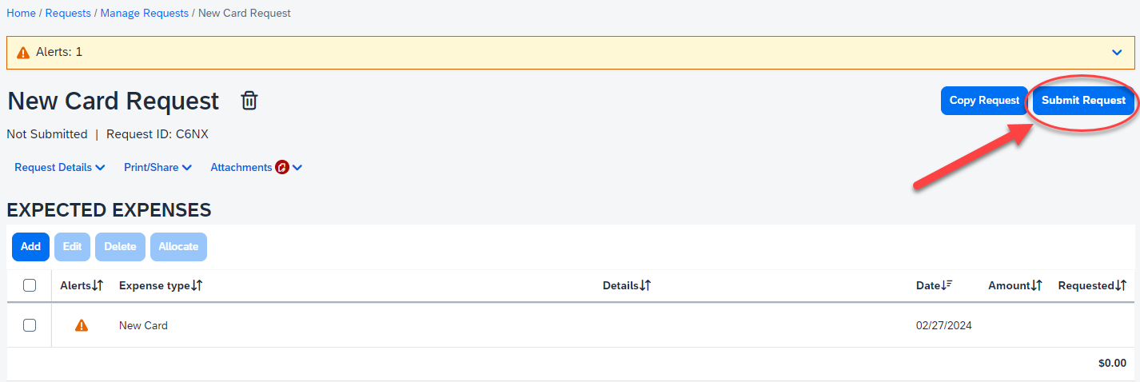The height and width of the screenshot is (382, 1140).
Task: Sort by Expense type column
Action: [197, 285]
